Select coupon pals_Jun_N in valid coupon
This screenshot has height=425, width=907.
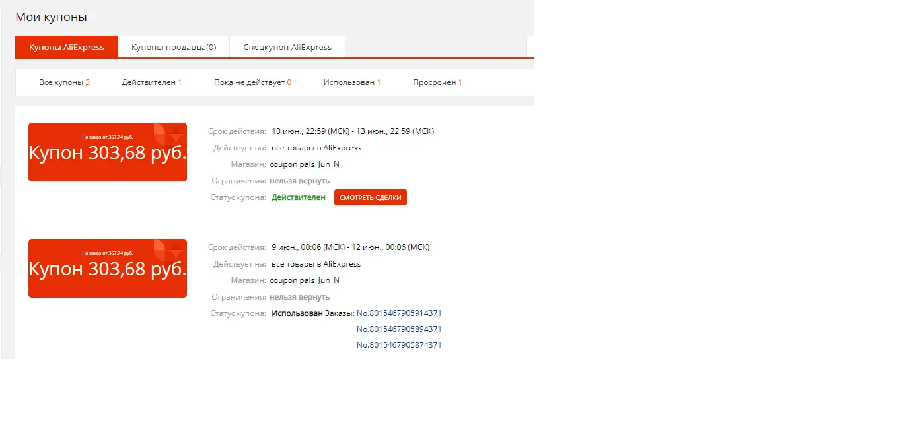pyautogui.click(x=305, y=164)
